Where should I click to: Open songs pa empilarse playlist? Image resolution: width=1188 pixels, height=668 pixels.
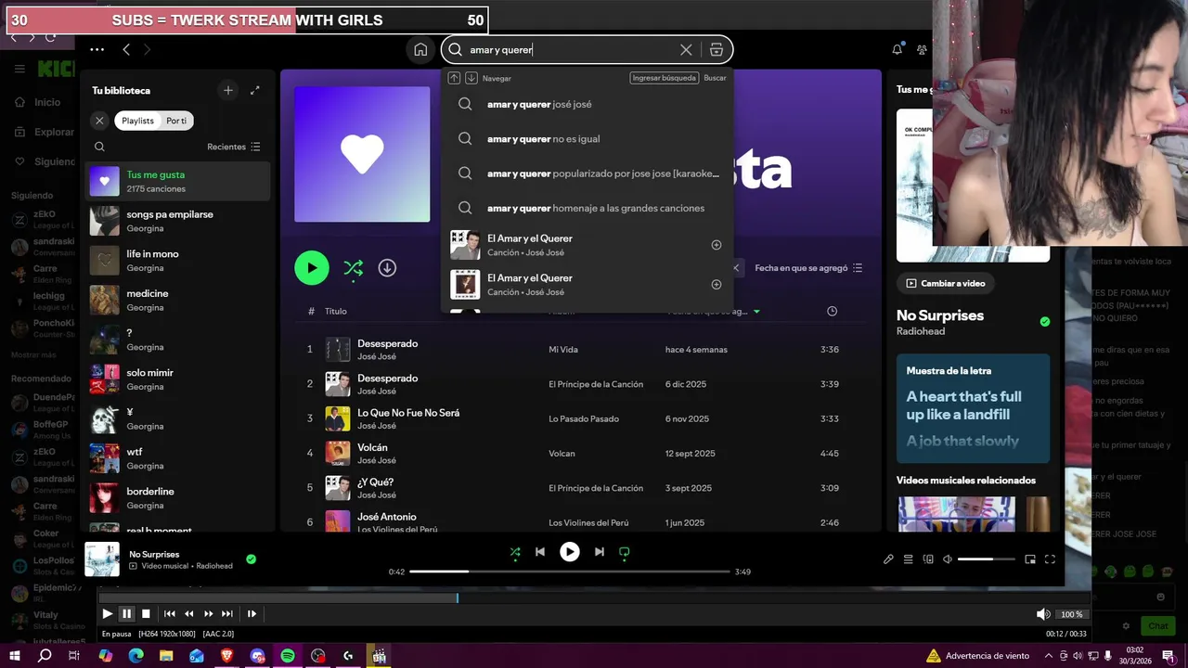[177, 221]
